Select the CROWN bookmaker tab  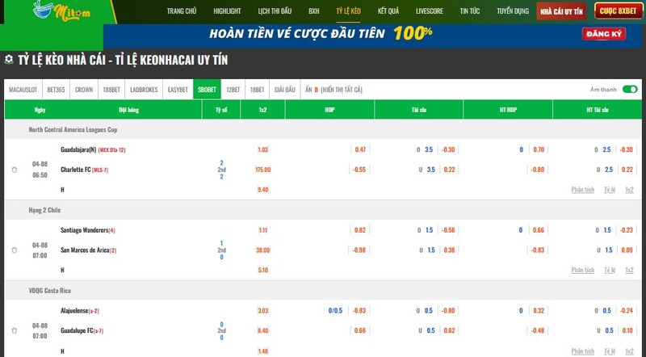(x=84, y=90)
